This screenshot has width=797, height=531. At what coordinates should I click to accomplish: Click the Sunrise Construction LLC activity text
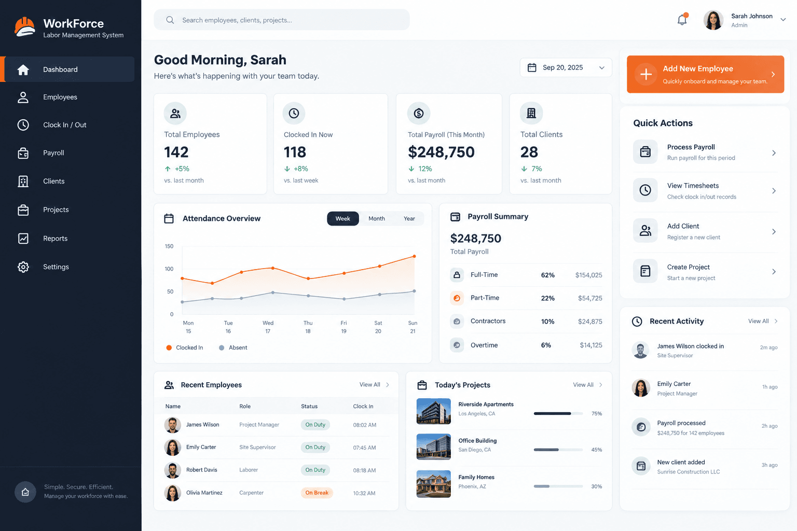pyautogui.click(x=689, y=472)
